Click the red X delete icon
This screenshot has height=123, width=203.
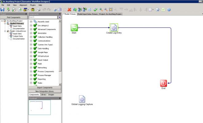click(x=70, y=9)
